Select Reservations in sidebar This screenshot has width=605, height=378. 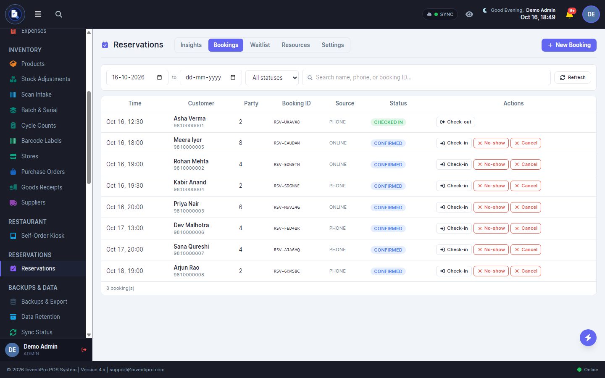[43, 268]
